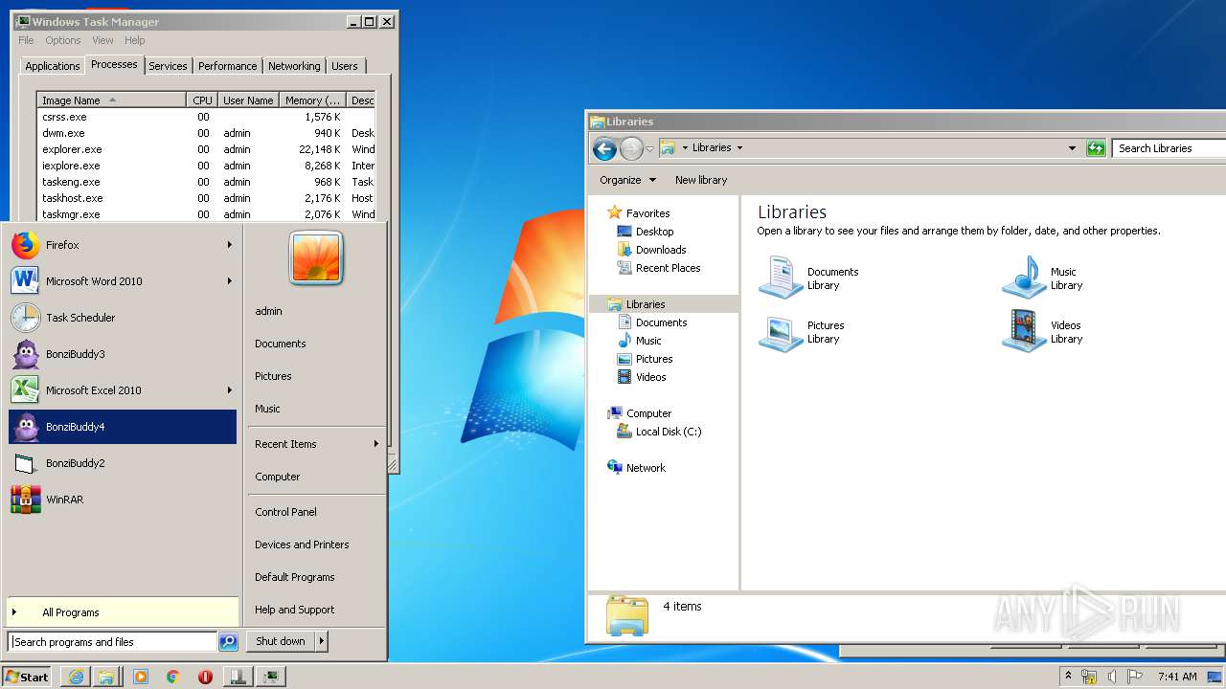1226x689 pixels.
Task: Open the Music library icon in Libraries
Action: [1023, 278]
